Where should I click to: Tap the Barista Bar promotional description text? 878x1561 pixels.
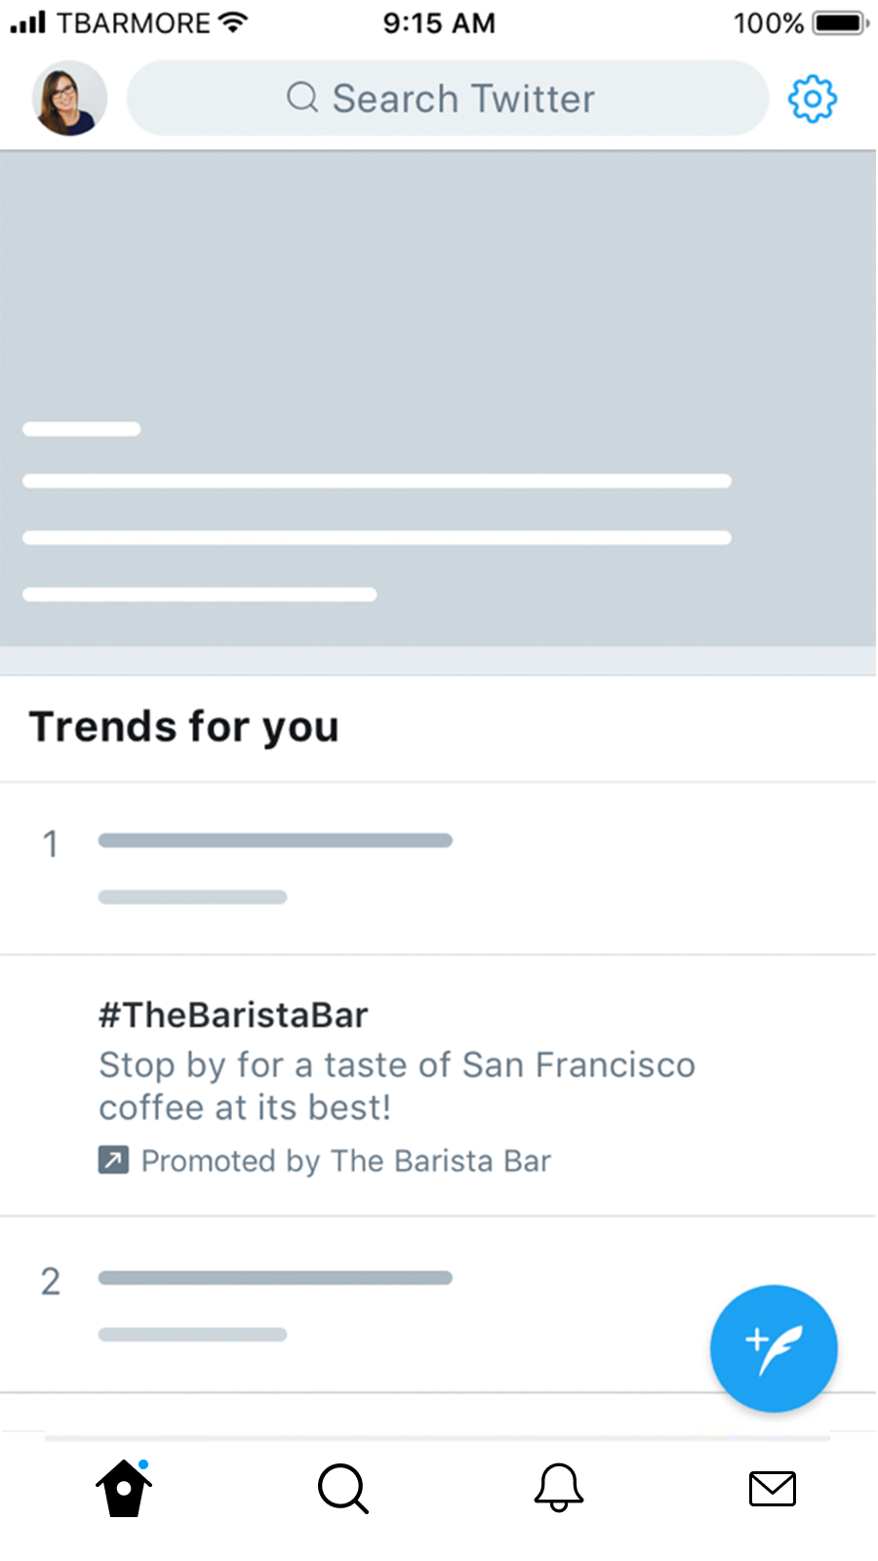[397, 1085]
